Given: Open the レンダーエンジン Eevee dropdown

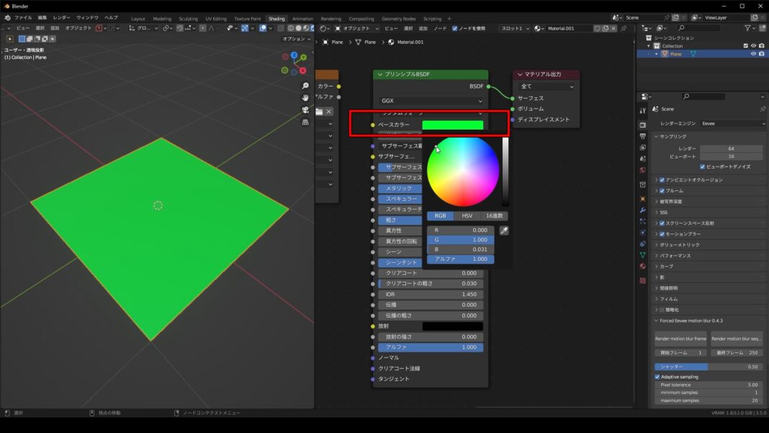Looking at the screenshot, I should (x=732, y=123).
